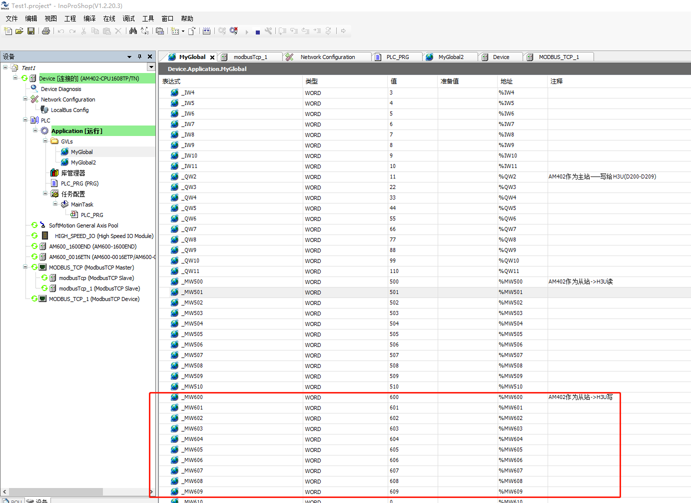Select MODBUS_TCP_1 (ModbusTCP Device) node
The width and height of the screenshot is (691, 503).
[x=94, y=299]
